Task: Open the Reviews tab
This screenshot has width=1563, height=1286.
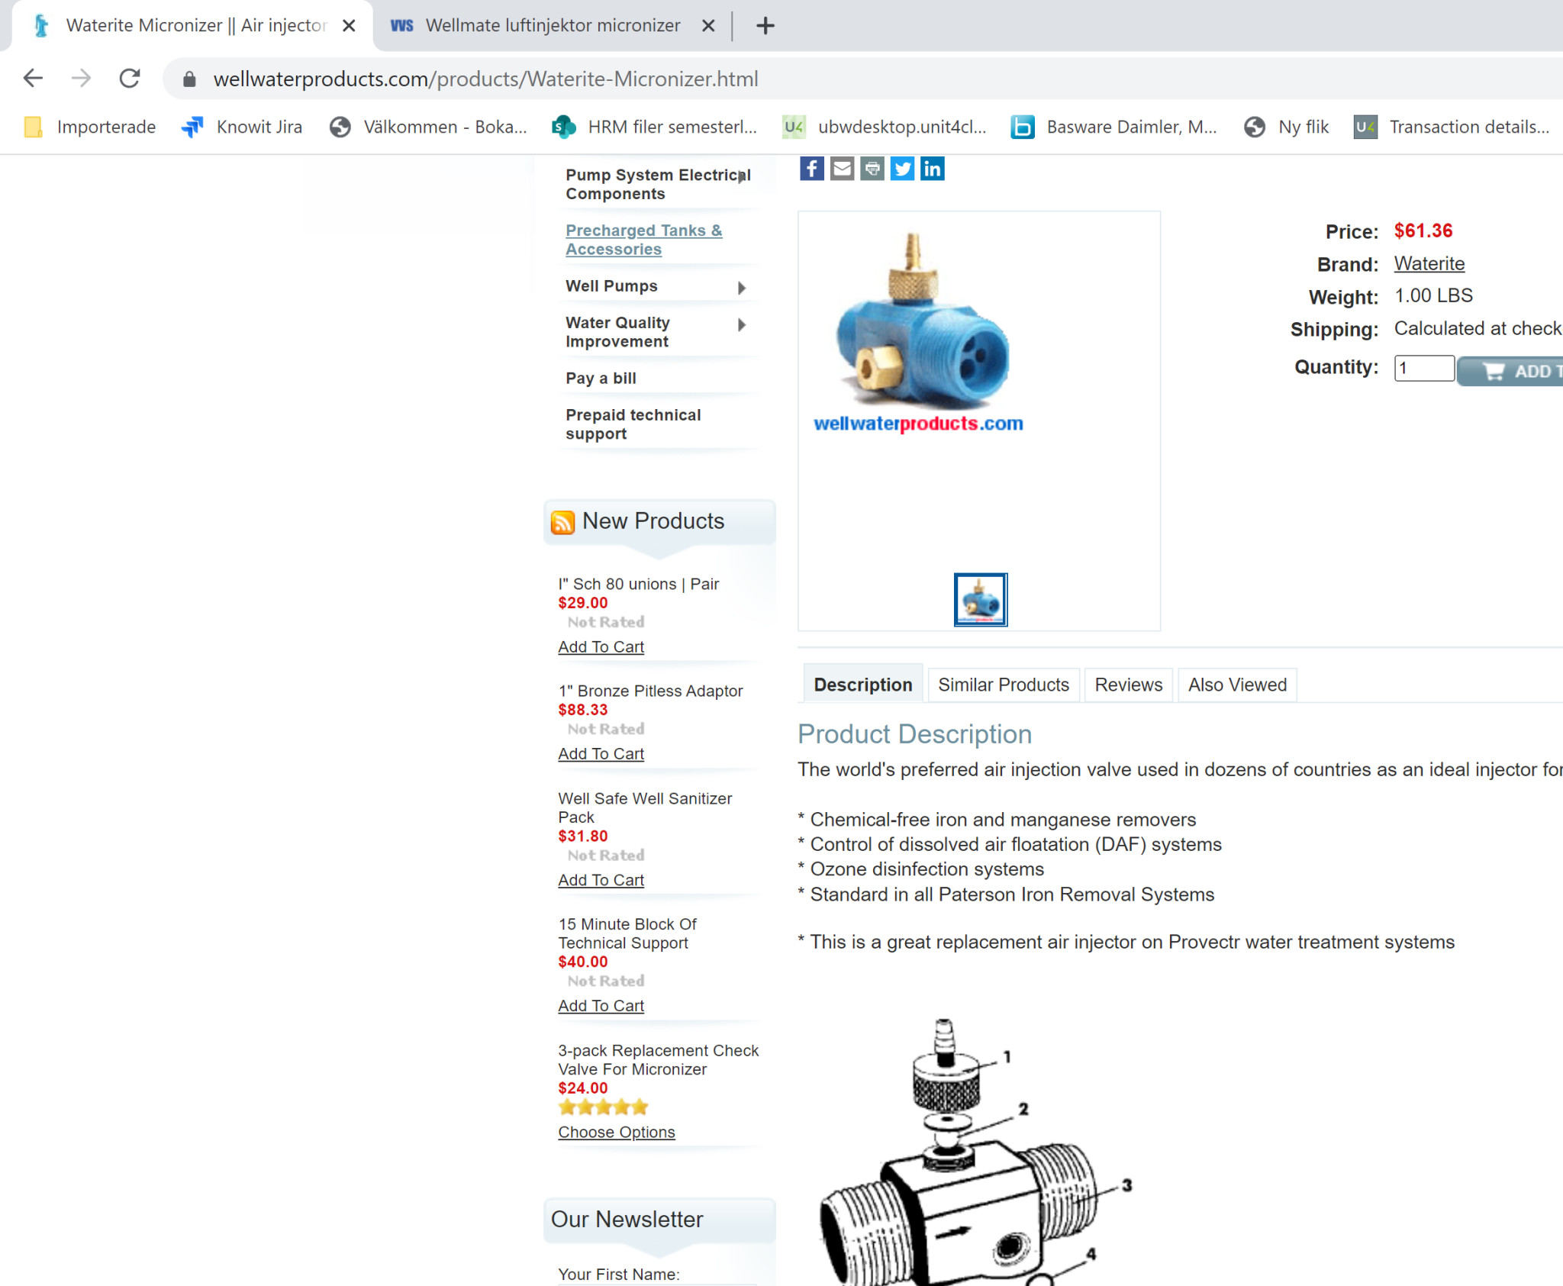Action: click(x=1128, y=685)
